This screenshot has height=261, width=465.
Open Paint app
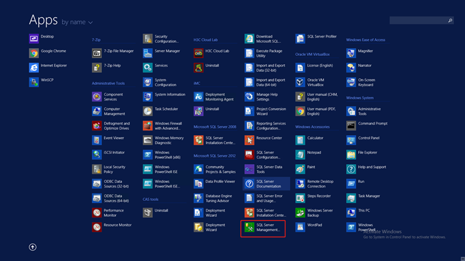305,169
